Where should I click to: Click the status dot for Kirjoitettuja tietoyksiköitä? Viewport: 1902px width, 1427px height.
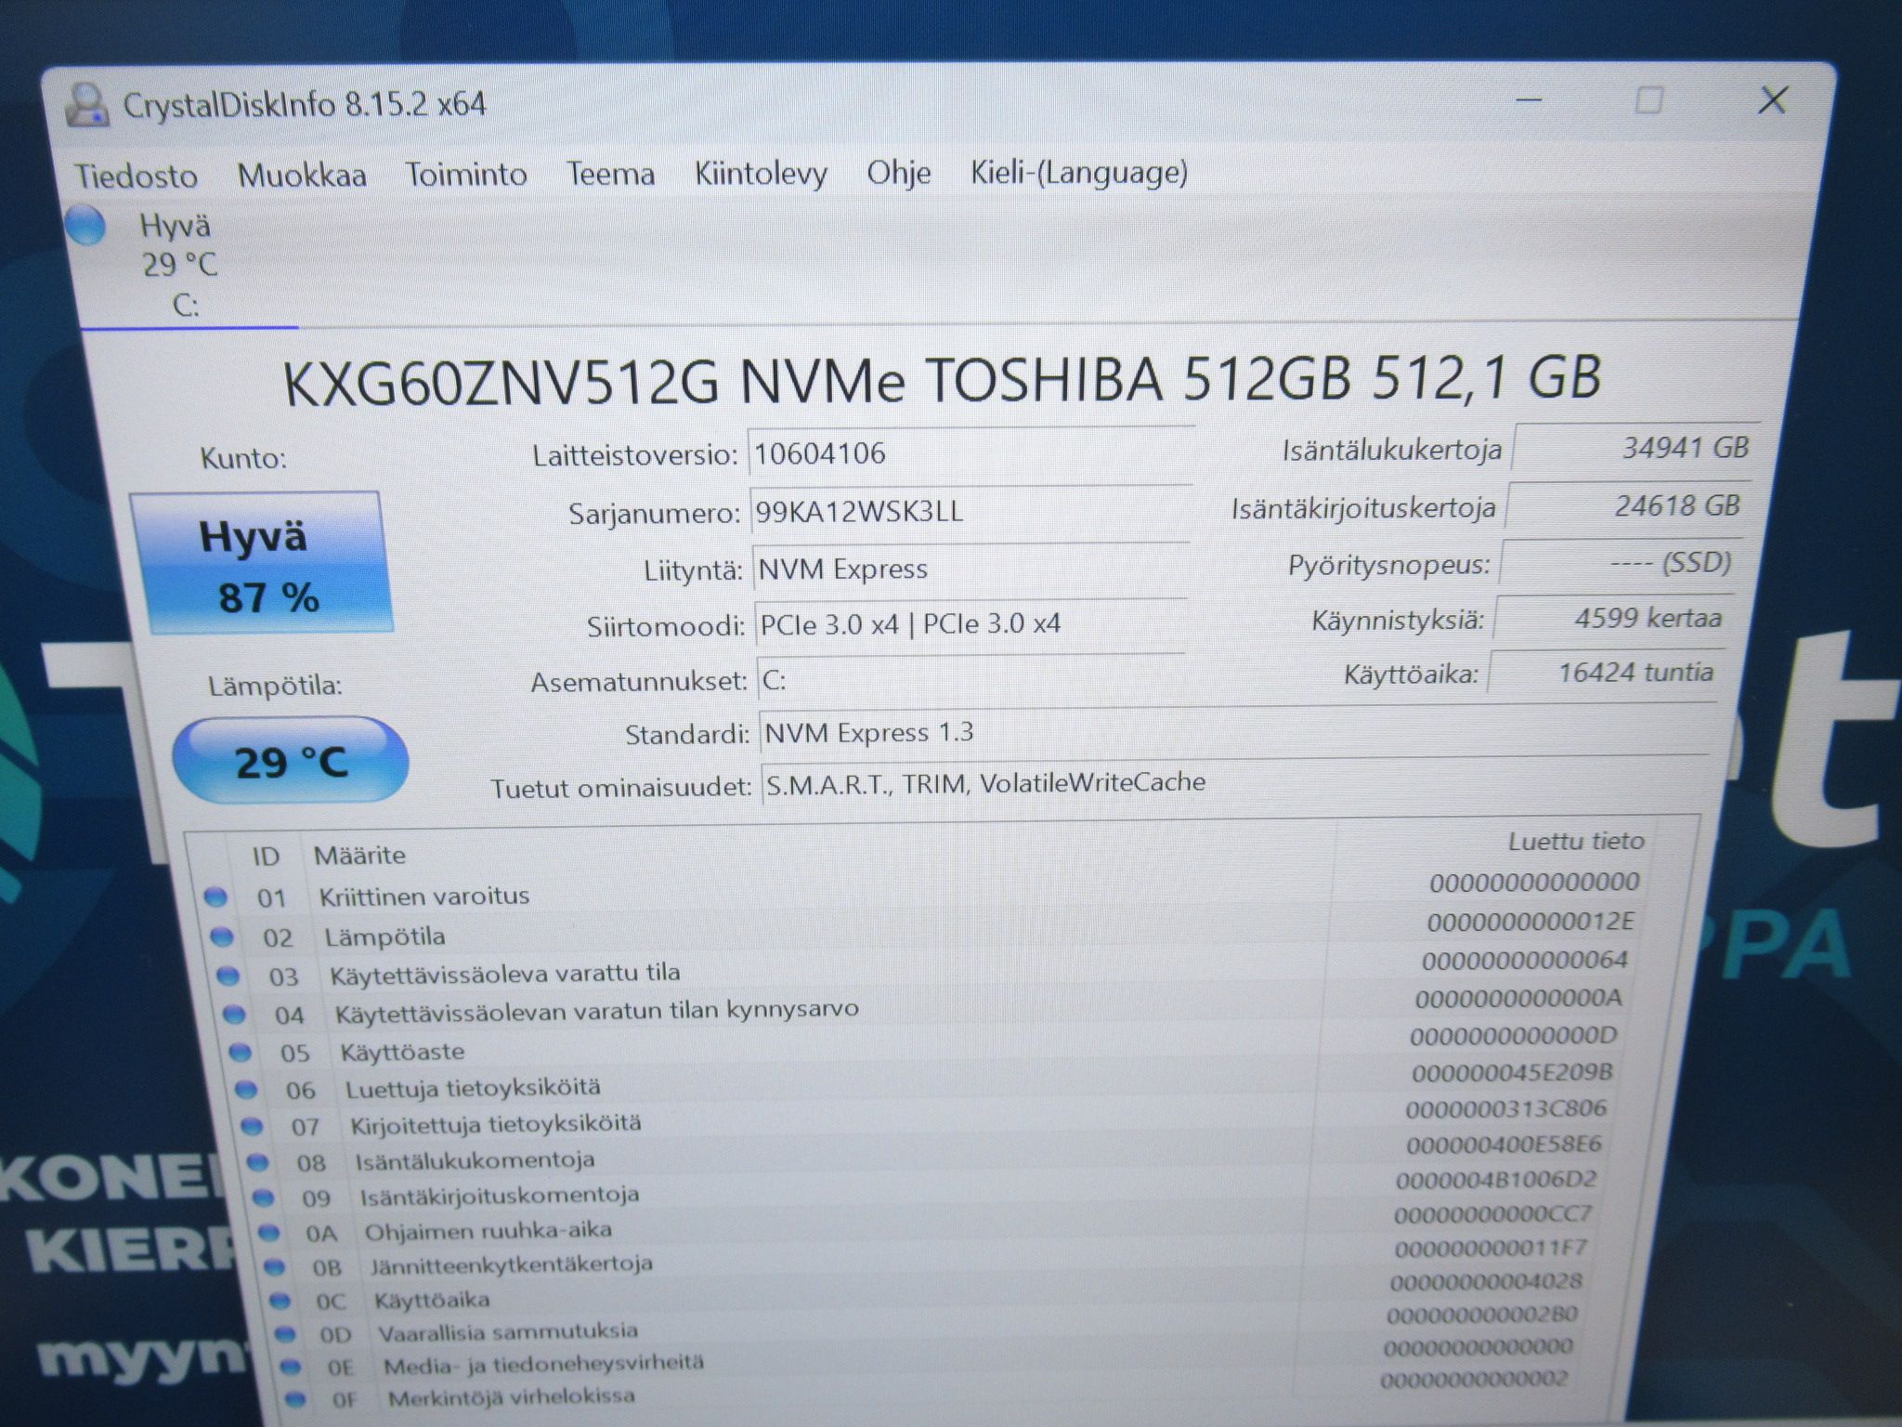[252, 1126]
